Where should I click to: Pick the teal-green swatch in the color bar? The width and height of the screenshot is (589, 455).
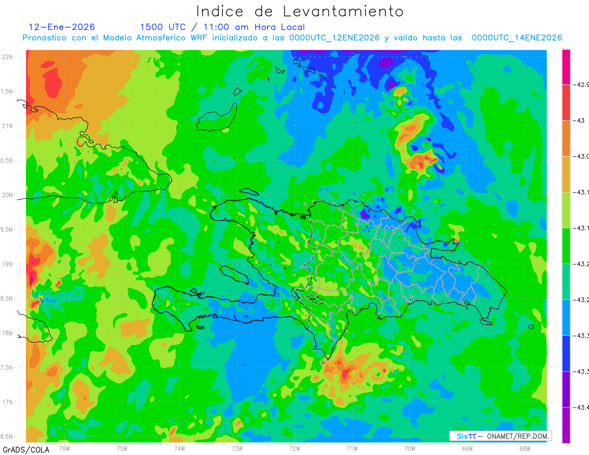click(566, 282)
